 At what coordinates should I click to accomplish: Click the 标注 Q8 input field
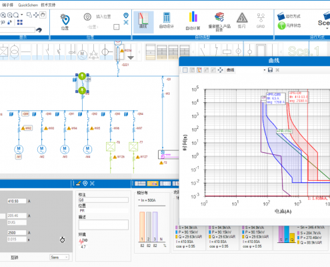[103, 200]
